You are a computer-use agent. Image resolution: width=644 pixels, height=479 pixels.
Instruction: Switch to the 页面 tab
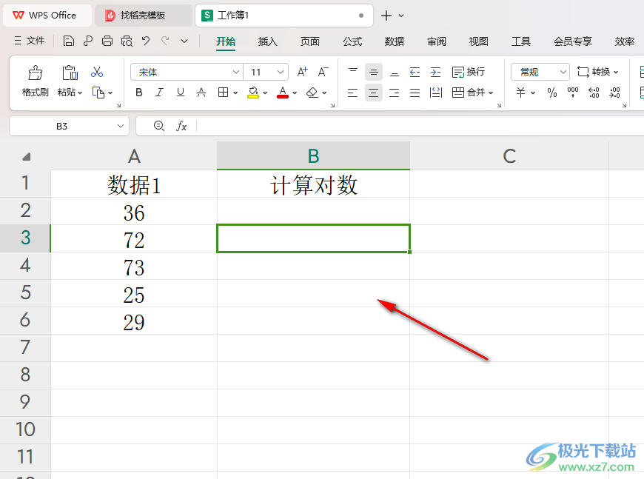(309, 41)
